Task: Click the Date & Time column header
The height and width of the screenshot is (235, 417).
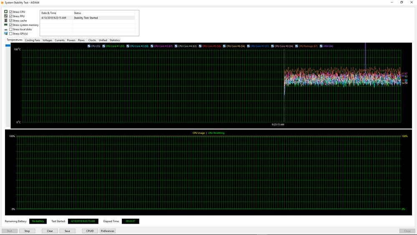Action: (x=56, y=13)
